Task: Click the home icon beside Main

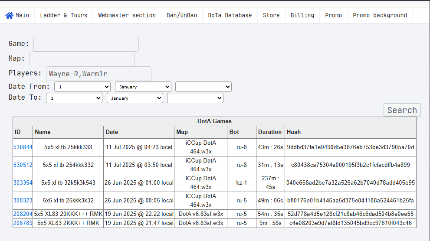Action: (9, 15)
